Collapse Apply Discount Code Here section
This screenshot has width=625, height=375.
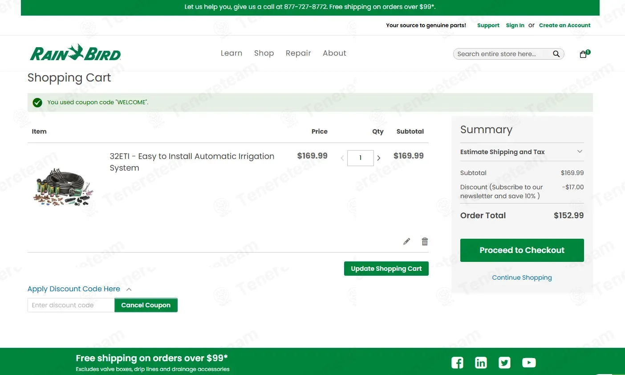79,289
